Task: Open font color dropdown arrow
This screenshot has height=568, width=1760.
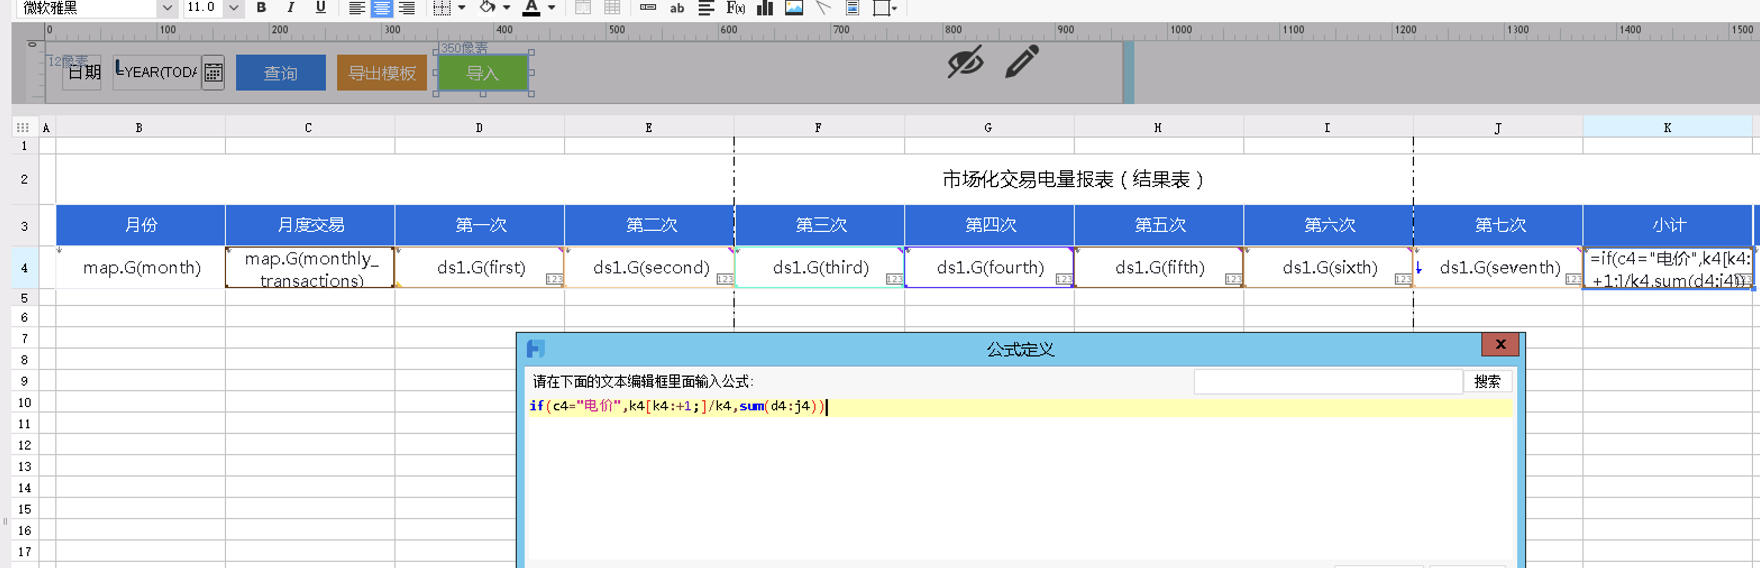Action: pos(551,7)
